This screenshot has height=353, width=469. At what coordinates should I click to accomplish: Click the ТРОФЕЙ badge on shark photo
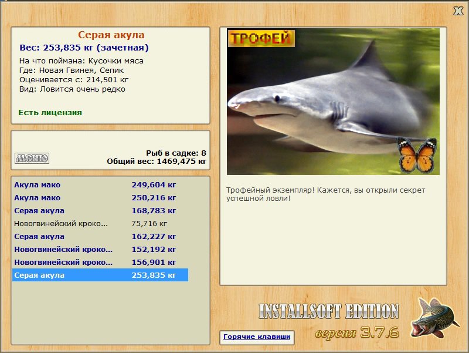pyautogui.click(x=261, y=38)
